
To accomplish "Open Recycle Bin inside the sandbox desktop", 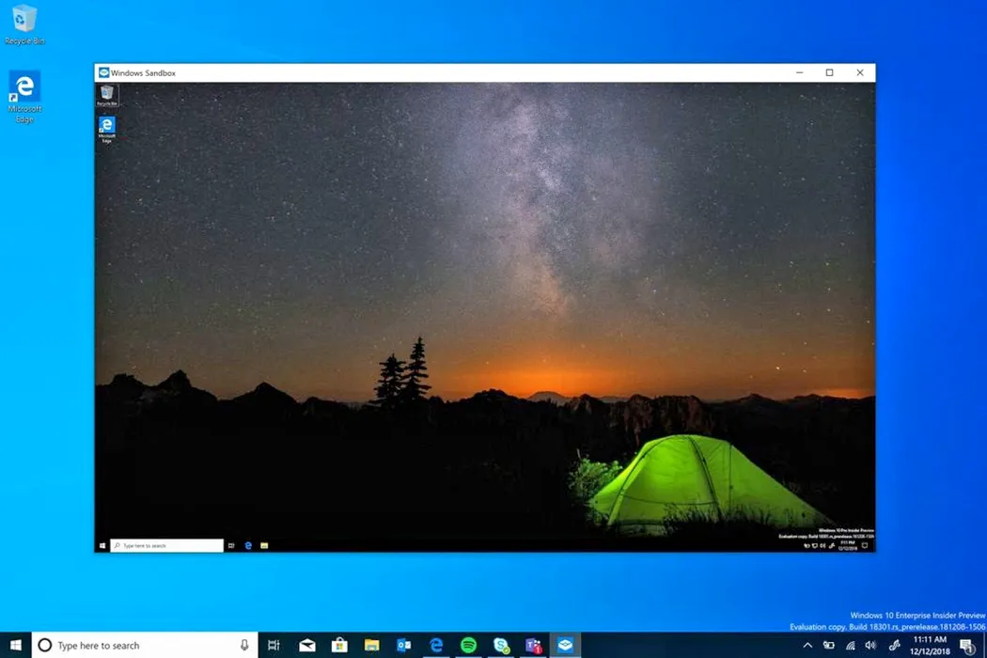I will pos(107,94).
